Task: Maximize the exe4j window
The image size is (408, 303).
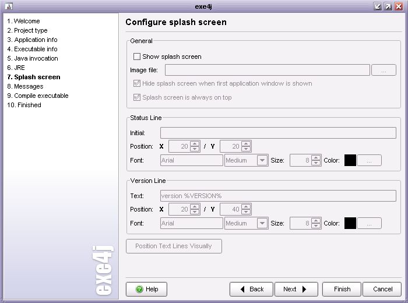Action: point(388,6)
